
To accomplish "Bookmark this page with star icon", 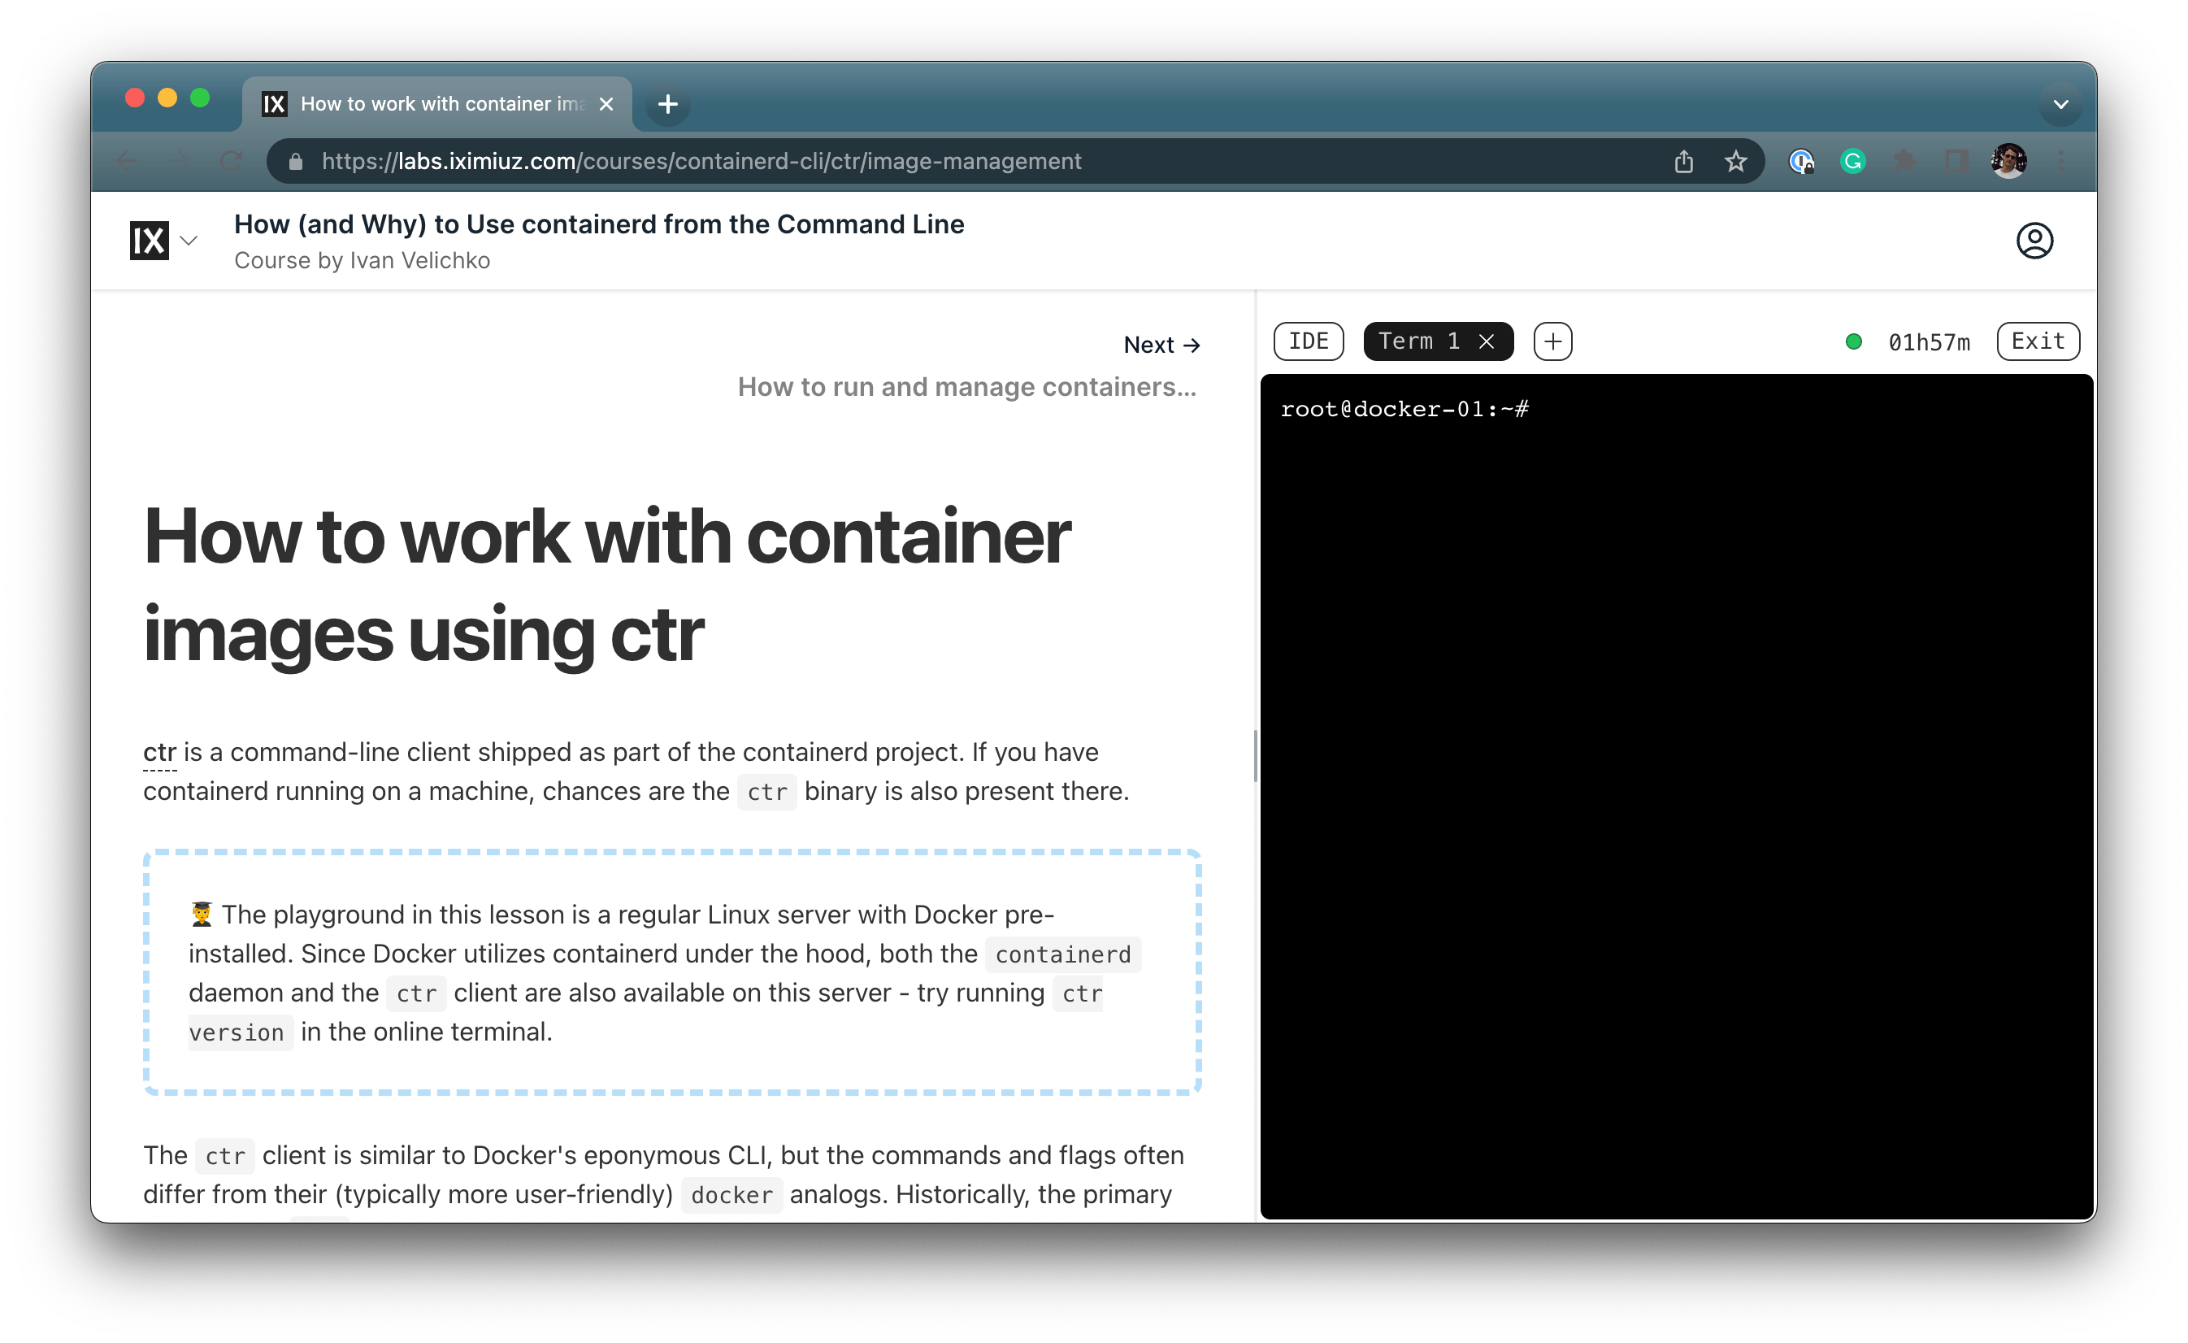I will pyautogui.click(x=1735, y=161).
